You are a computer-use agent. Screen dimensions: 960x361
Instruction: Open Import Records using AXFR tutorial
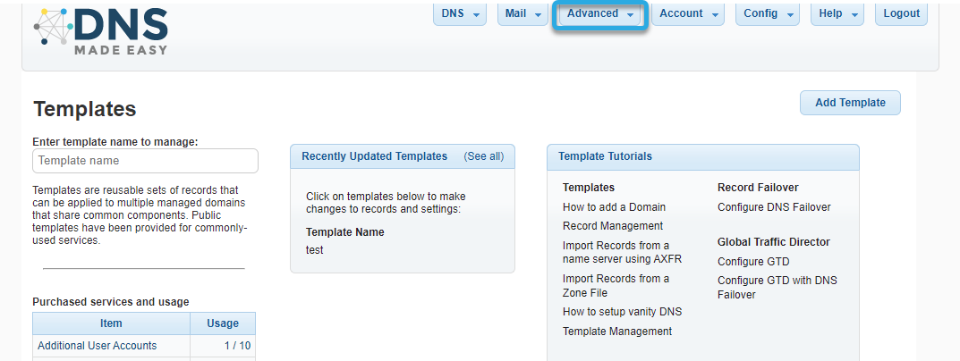coord(622,252)
